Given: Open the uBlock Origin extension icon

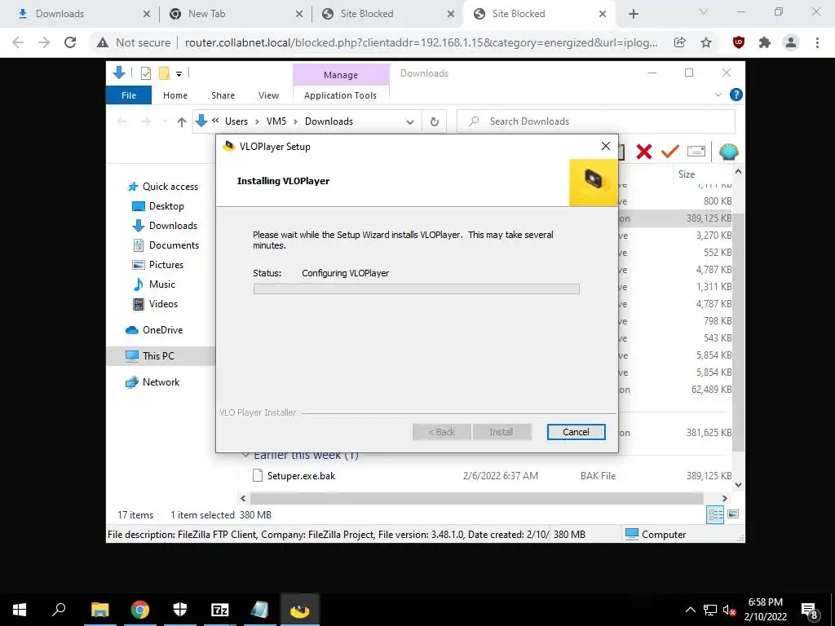Looking at the screenshot, I should tap(739, 42).
